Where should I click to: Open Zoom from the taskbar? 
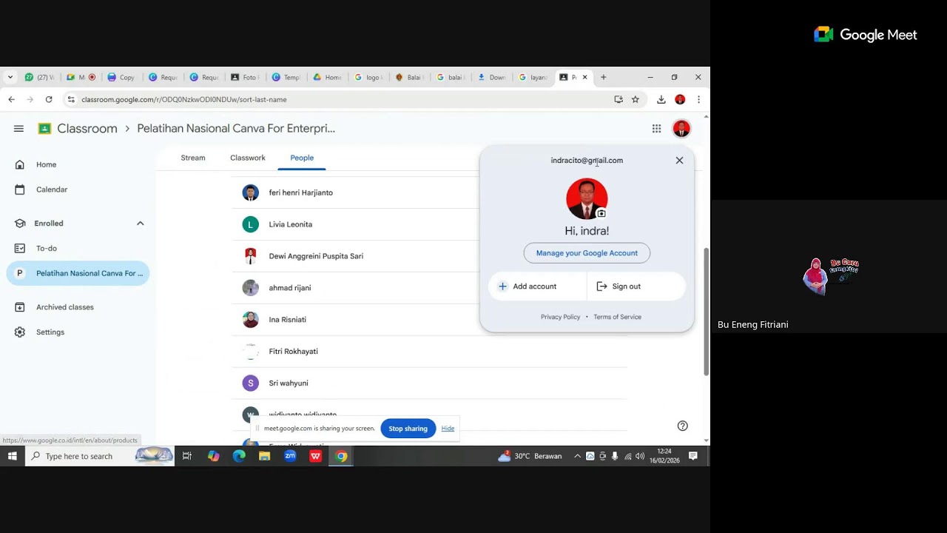290,456
